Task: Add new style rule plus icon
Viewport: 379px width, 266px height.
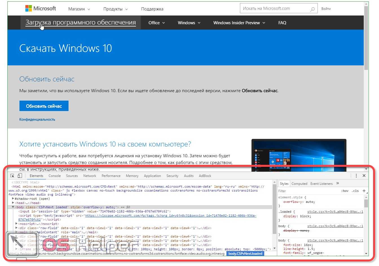Action: (x=364, y=191)
